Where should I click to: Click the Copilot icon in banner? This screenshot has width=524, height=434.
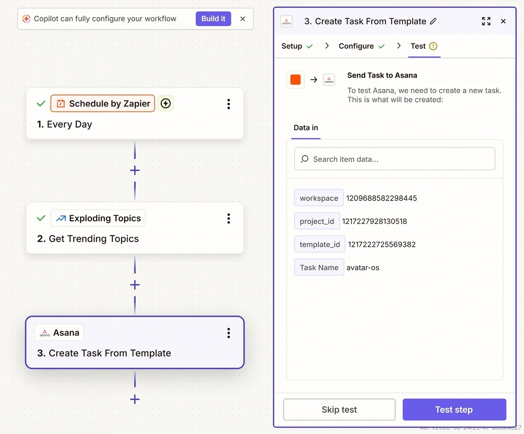point(26,19)
